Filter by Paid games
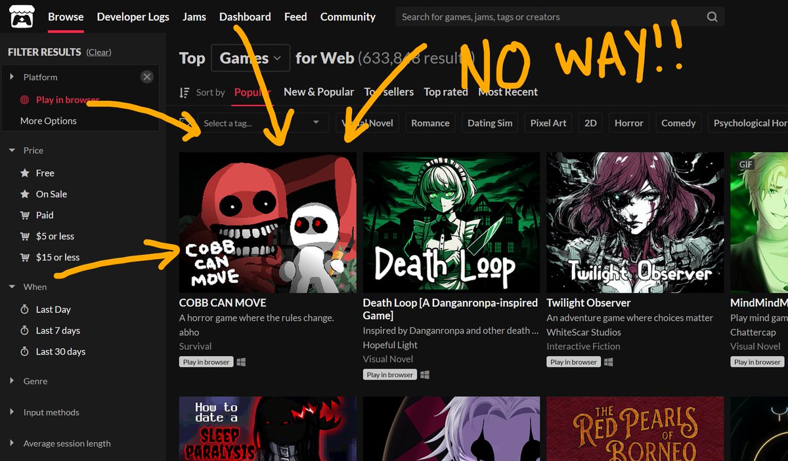Image resolution: width=788 pixels, height=461 pixels. 45,215
